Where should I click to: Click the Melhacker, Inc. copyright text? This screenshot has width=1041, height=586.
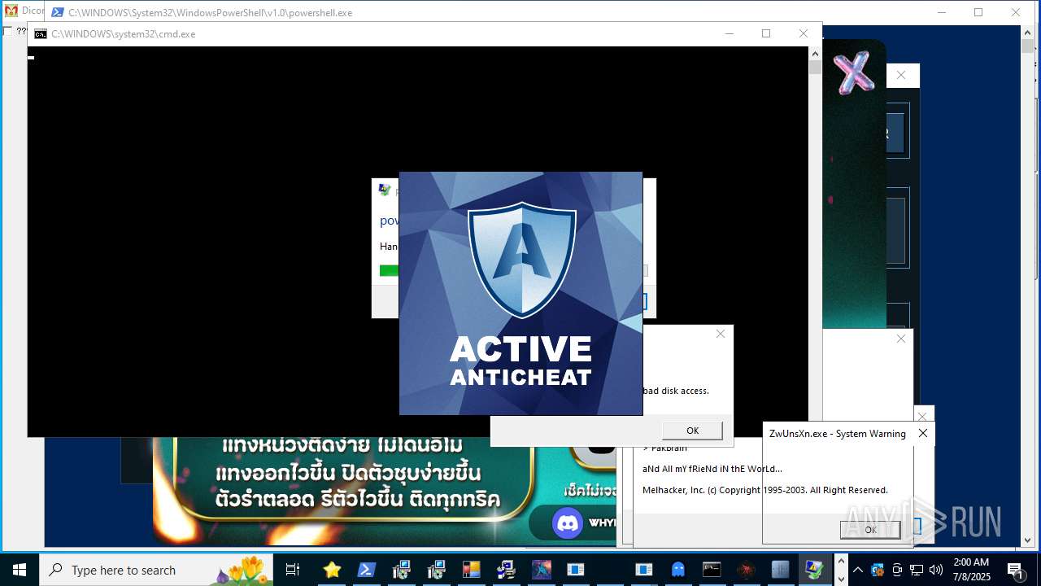765,490
